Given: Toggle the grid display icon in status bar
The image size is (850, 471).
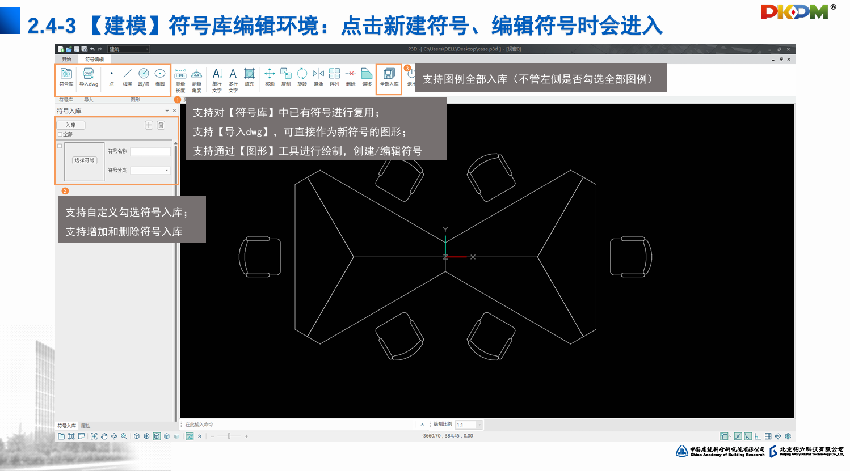Looking at the screenshot, I should [768, 436].
